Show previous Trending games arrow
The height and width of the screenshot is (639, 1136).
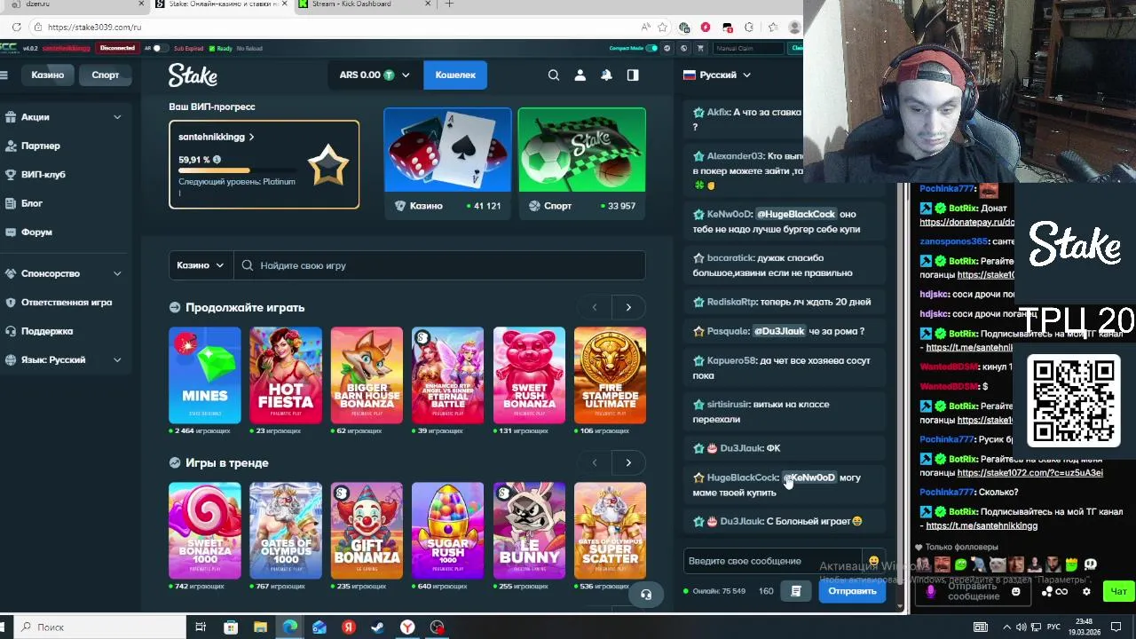[595, 462]
